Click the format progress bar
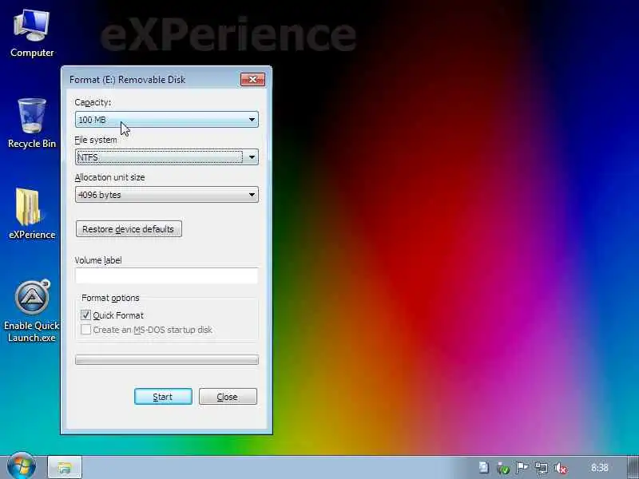 click(x=167, y=360)
